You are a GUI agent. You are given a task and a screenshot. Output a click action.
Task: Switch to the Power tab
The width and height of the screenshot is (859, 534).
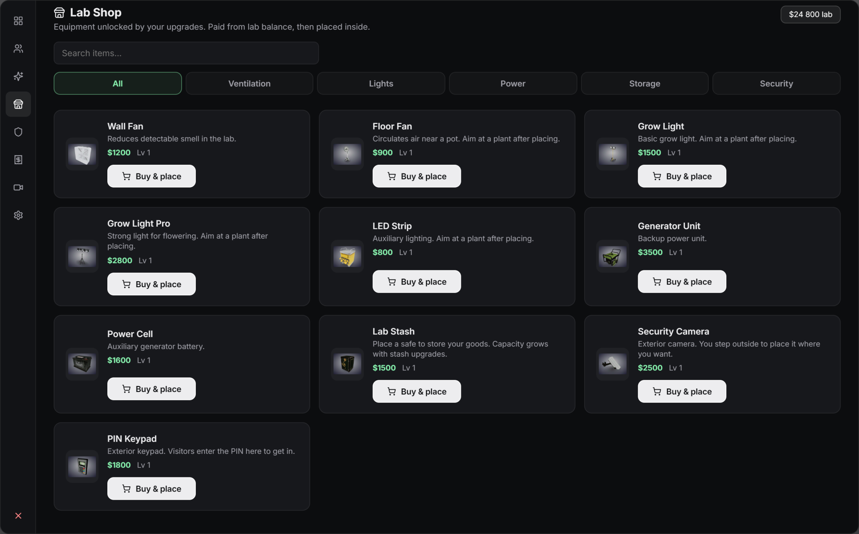coord(513,83)
